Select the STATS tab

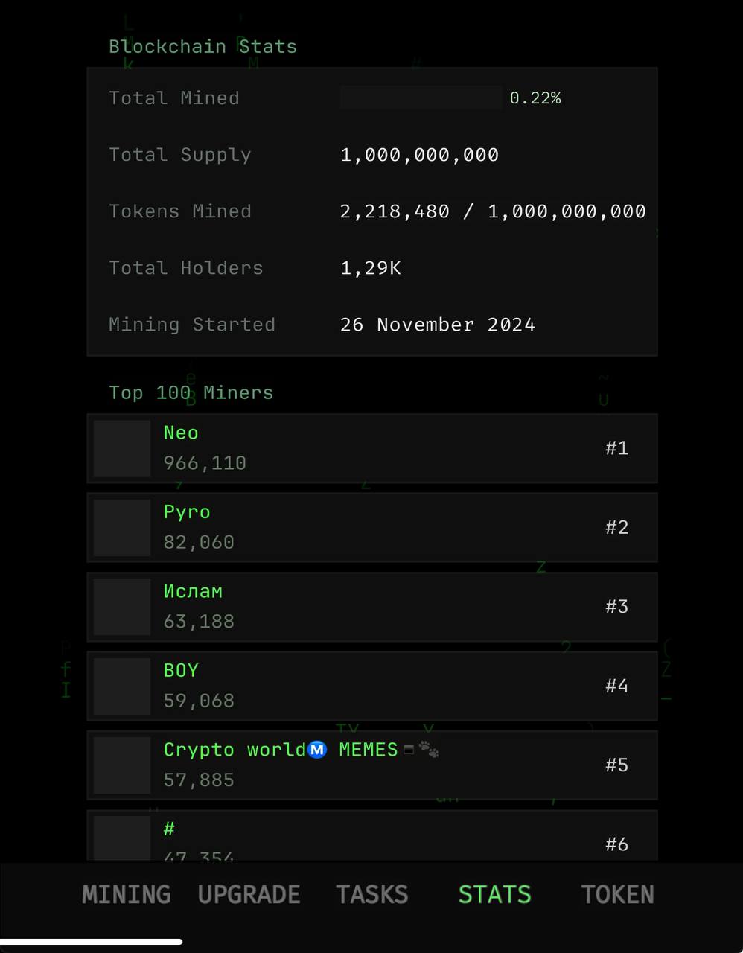click(494, 894)
